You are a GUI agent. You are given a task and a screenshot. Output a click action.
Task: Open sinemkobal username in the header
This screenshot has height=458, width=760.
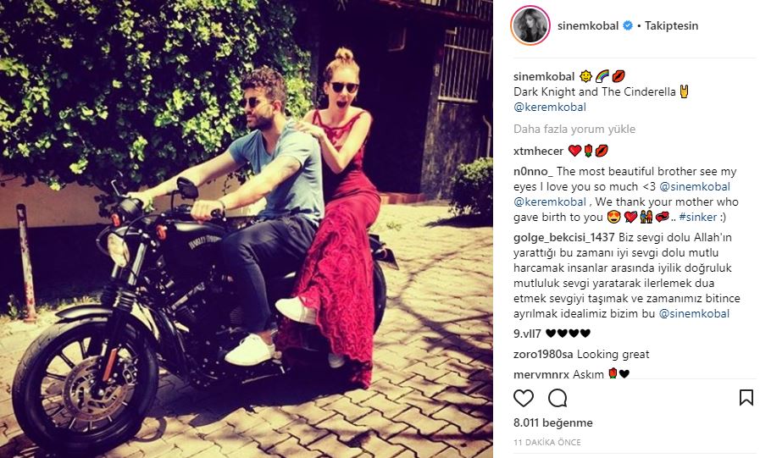pyautogui.click(x=588, y=25)
